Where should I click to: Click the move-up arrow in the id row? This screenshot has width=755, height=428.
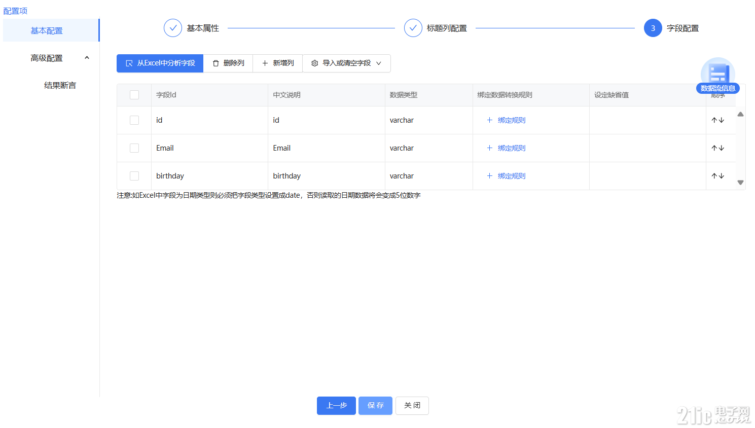(x=714, y=120)
